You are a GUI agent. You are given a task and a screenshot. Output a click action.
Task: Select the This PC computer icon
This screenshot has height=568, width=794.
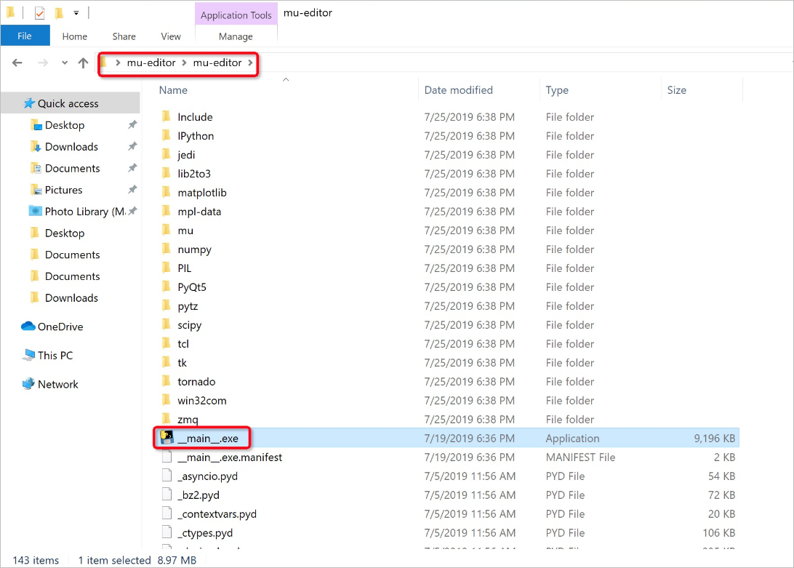coord(28,356)
